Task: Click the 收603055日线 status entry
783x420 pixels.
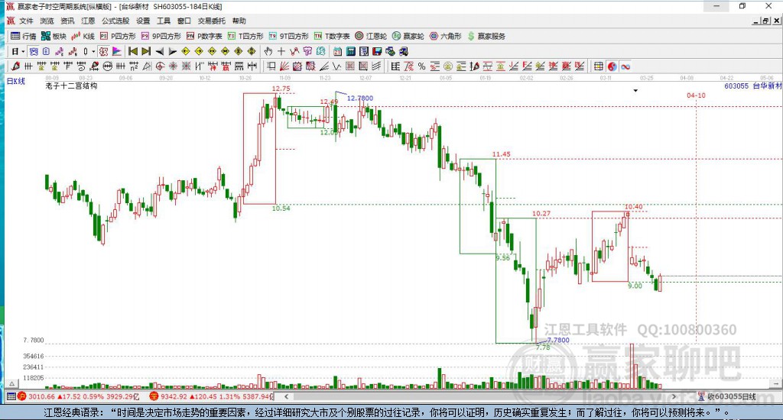Action: pyautogui.click(x=726, y=396)
